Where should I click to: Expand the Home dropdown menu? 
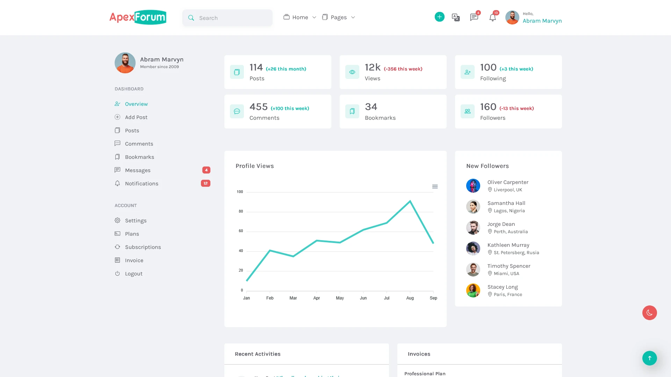[x=300, y=17]
